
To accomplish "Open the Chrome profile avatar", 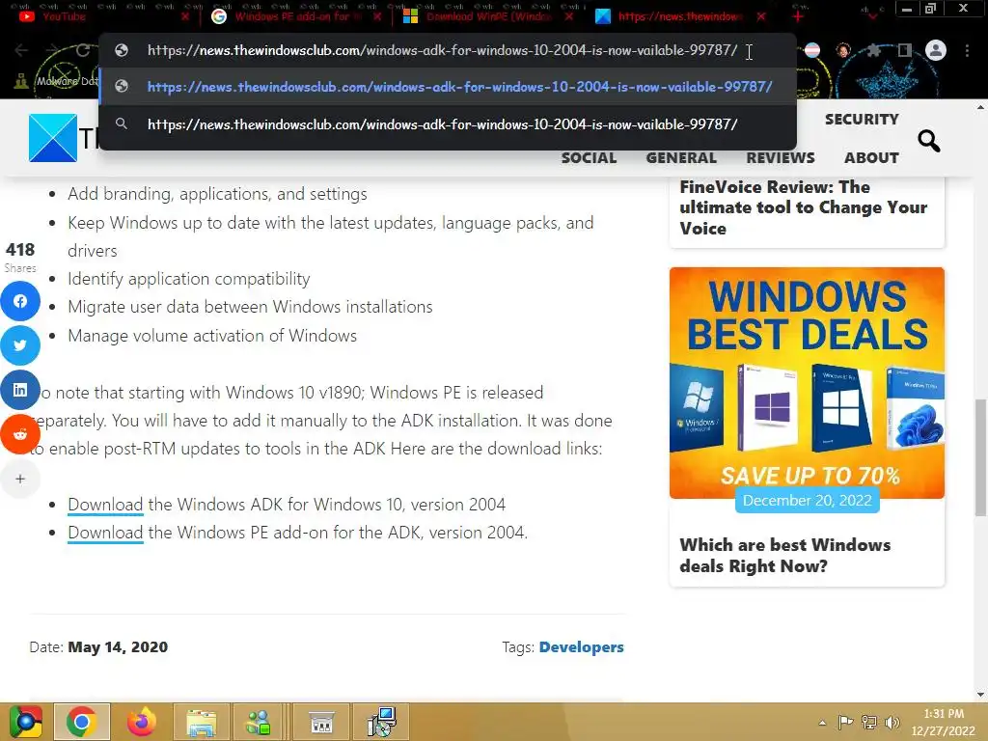I will click(936, 50).
